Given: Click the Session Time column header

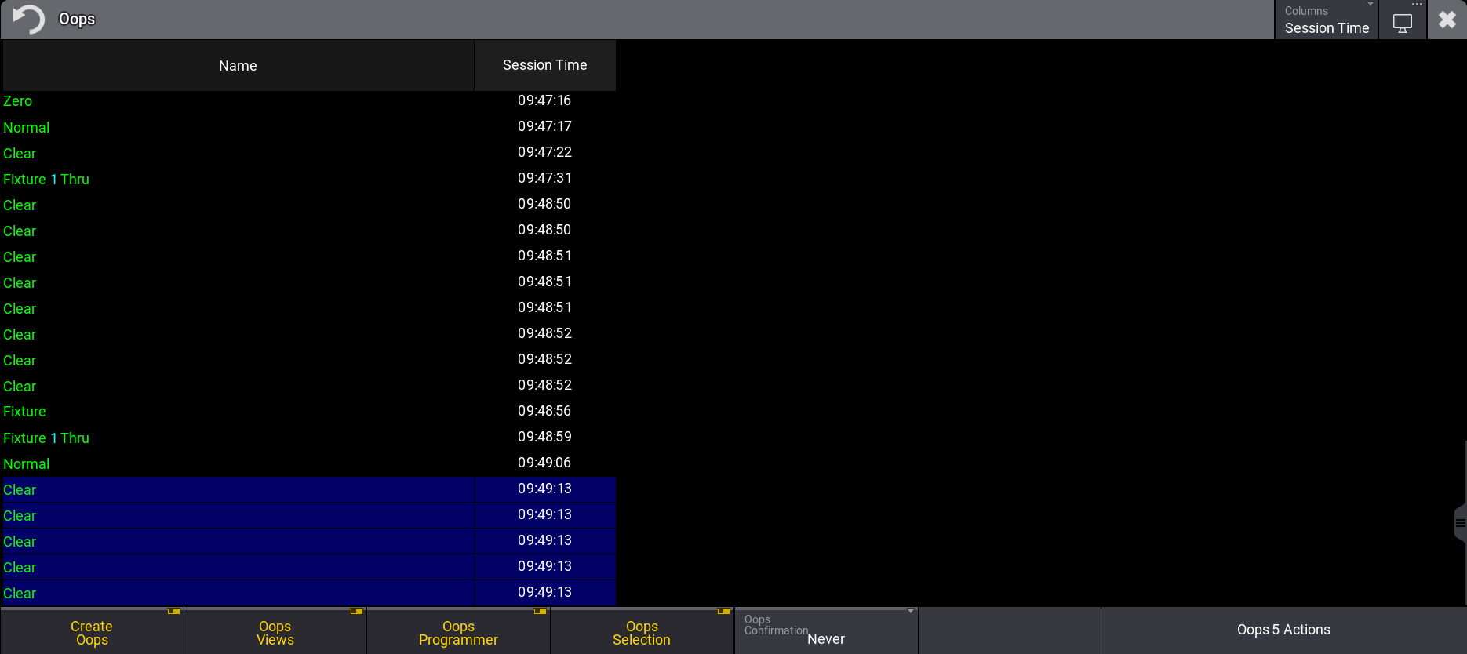Looking at the screenshot, I should coord(544,66).
